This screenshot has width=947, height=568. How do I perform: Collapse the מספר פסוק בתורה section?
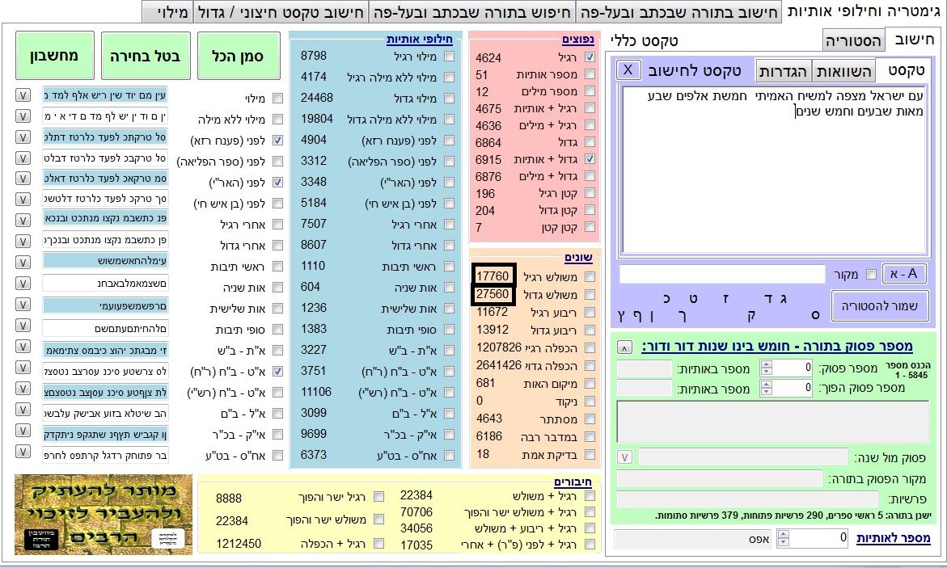625,347
